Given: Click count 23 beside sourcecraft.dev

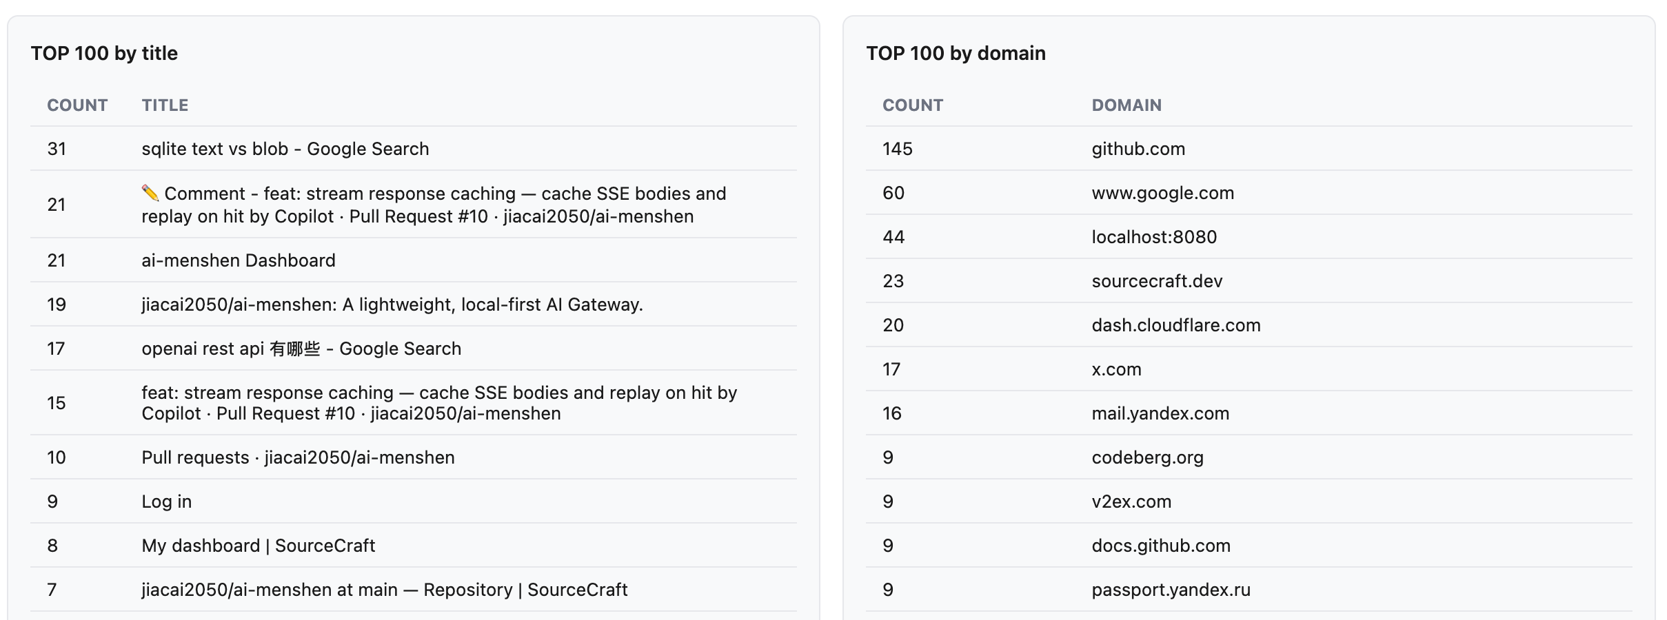Looking at the screenshot, I should tap(893, 281).
